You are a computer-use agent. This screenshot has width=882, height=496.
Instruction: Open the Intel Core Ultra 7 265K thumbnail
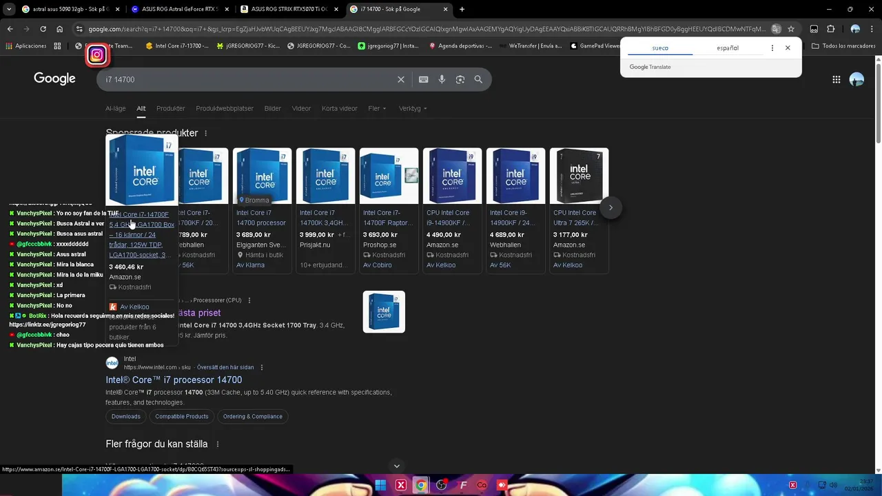click(x=579, y=176)
